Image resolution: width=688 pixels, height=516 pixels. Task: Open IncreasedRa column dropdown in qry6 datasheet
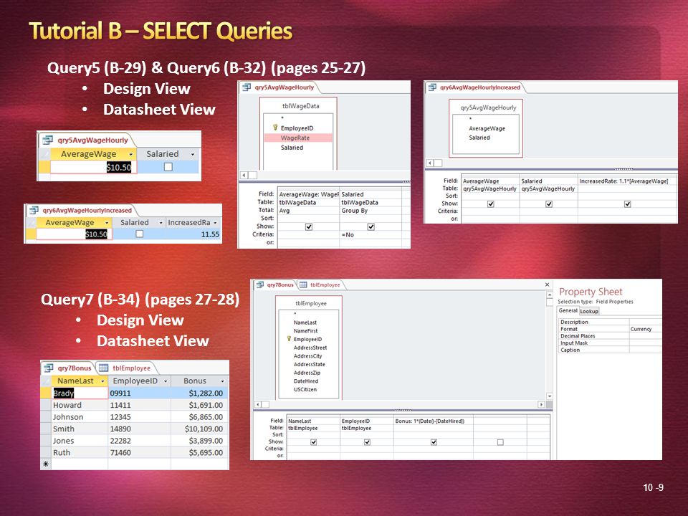coord(216,223)
